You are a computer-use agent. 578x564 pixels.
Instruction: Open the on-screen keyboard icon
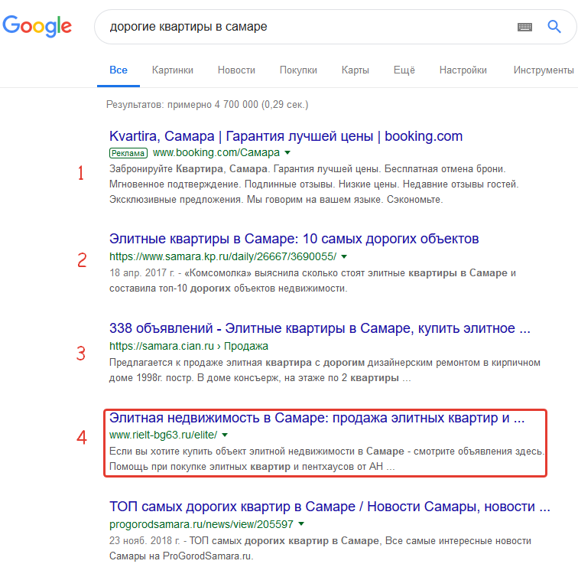click(x=524, y=27)
